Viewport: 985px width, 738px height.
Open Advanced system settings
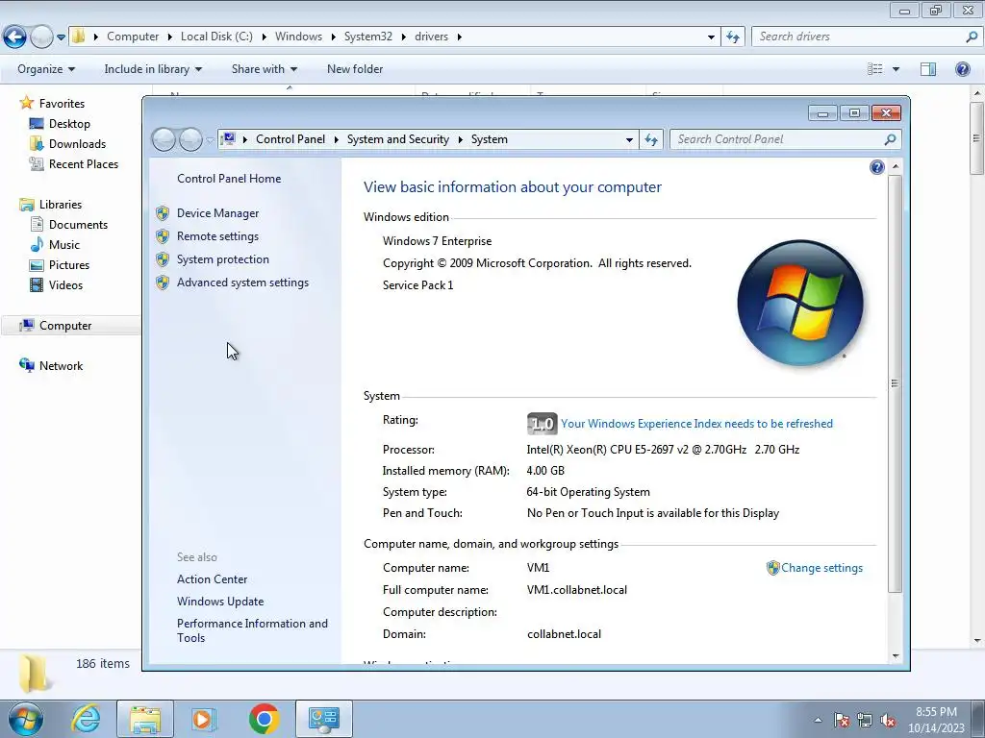(242, 283)
